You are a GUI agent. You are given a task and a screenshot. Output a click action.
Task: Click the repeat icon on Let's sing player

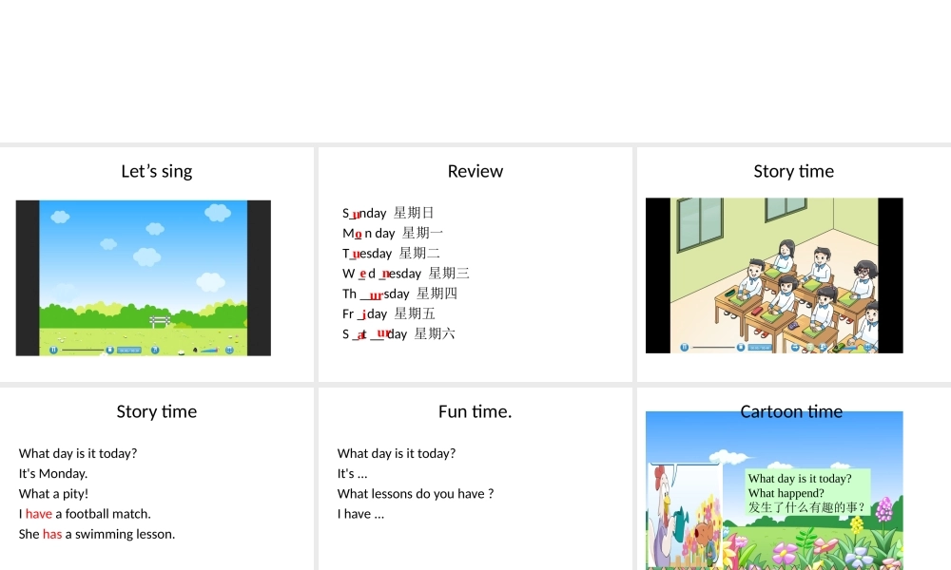155,350
